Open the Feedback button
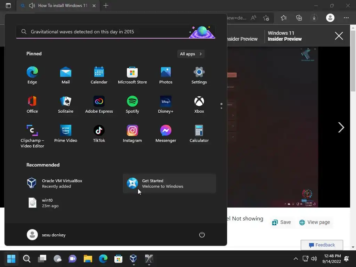 [322, 245]
